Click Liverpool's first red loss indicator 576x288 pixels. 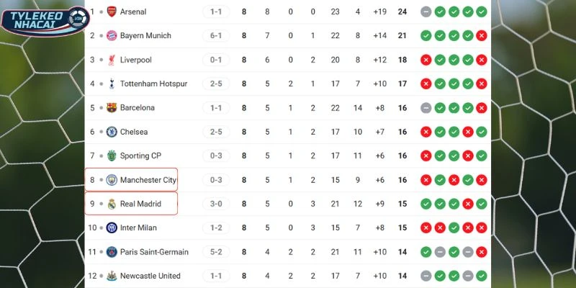(426, 60)
